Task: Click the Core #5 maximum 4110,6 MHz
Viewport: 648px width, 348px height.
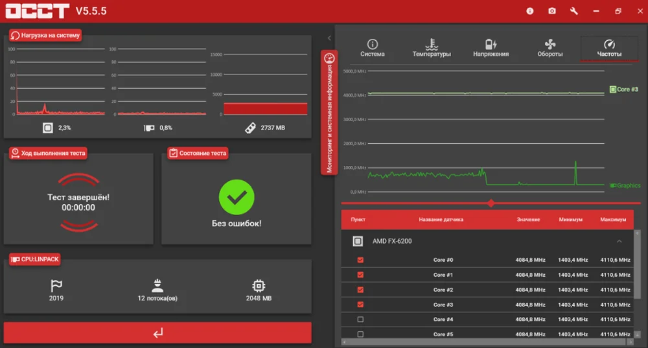Action: pos(616,334)
